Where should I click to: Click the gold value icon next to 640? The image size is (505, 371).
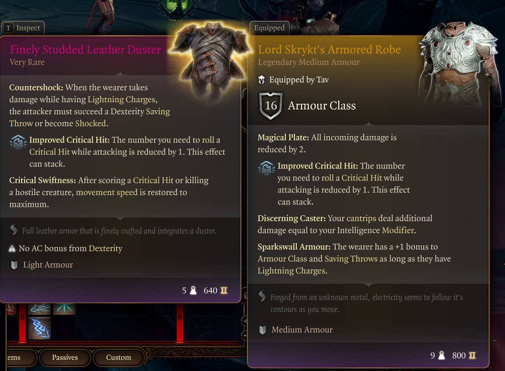point(224,290)
